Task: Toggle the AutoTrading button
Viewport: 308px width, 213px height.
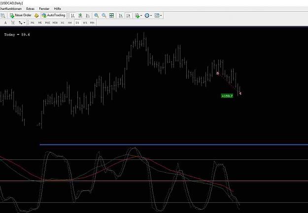Action: pyautogui.click(x=53, y=15)
